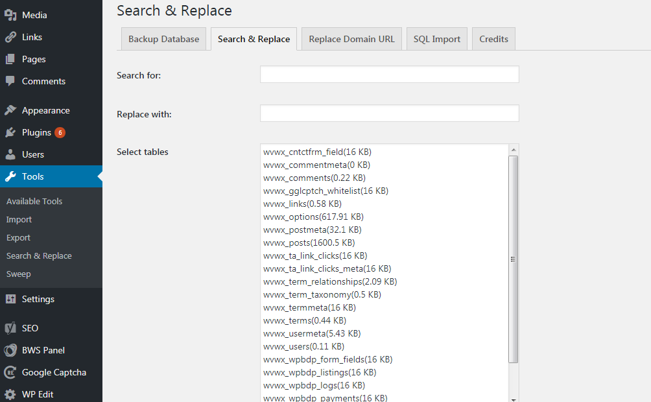Click the Users person icon
Screen dimensions: 651x402
point(10,154)
